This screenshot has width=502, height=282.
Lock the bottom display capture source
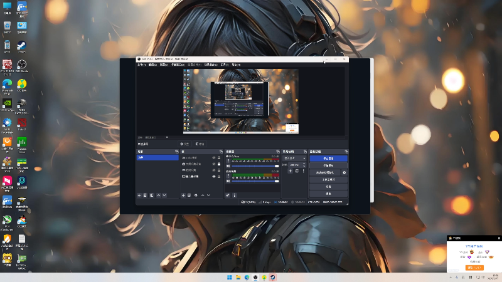click(x=219, y=176)
